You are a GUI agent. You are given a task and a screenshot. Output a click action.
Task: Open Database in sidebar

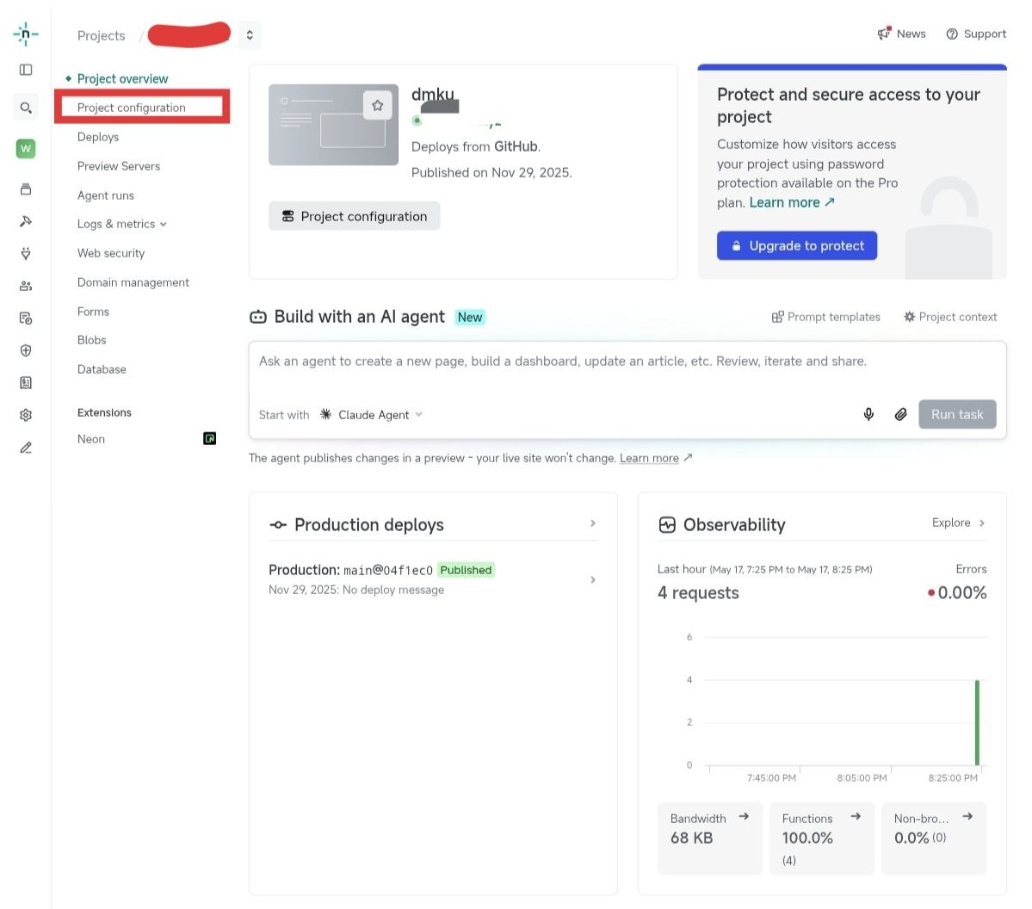[x=102, y=369]
